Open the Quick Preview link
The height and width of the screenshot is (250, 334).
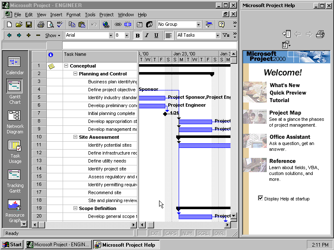click(x=288, y=92)
